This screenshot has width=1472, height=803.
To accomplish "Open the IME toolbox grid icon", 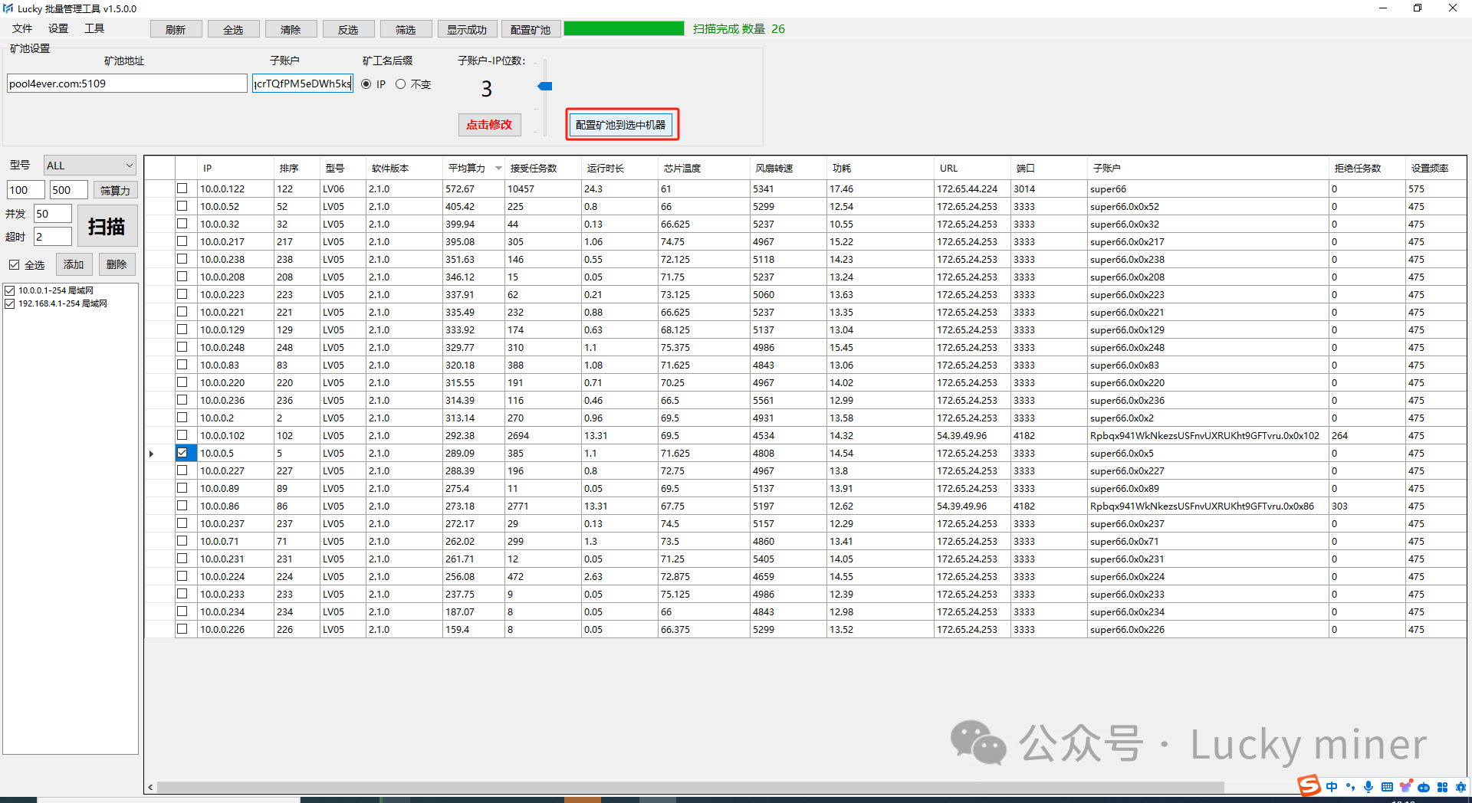I will point(1442,787).
